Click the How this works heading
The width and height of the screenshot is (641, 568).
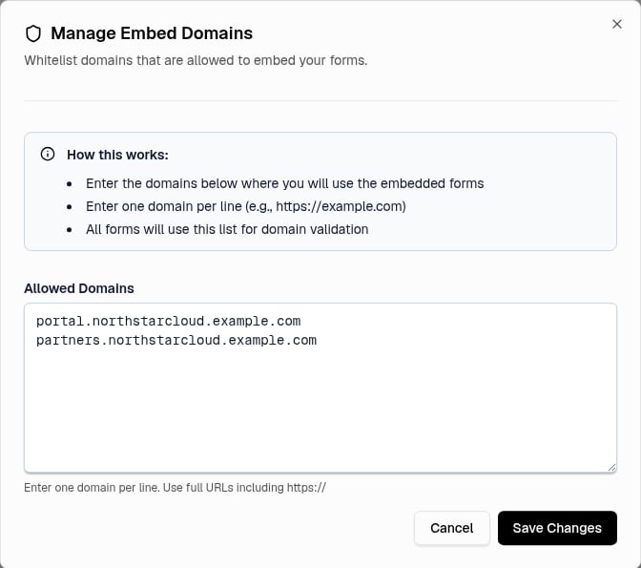pyautogui.click(x=117, y=155)
